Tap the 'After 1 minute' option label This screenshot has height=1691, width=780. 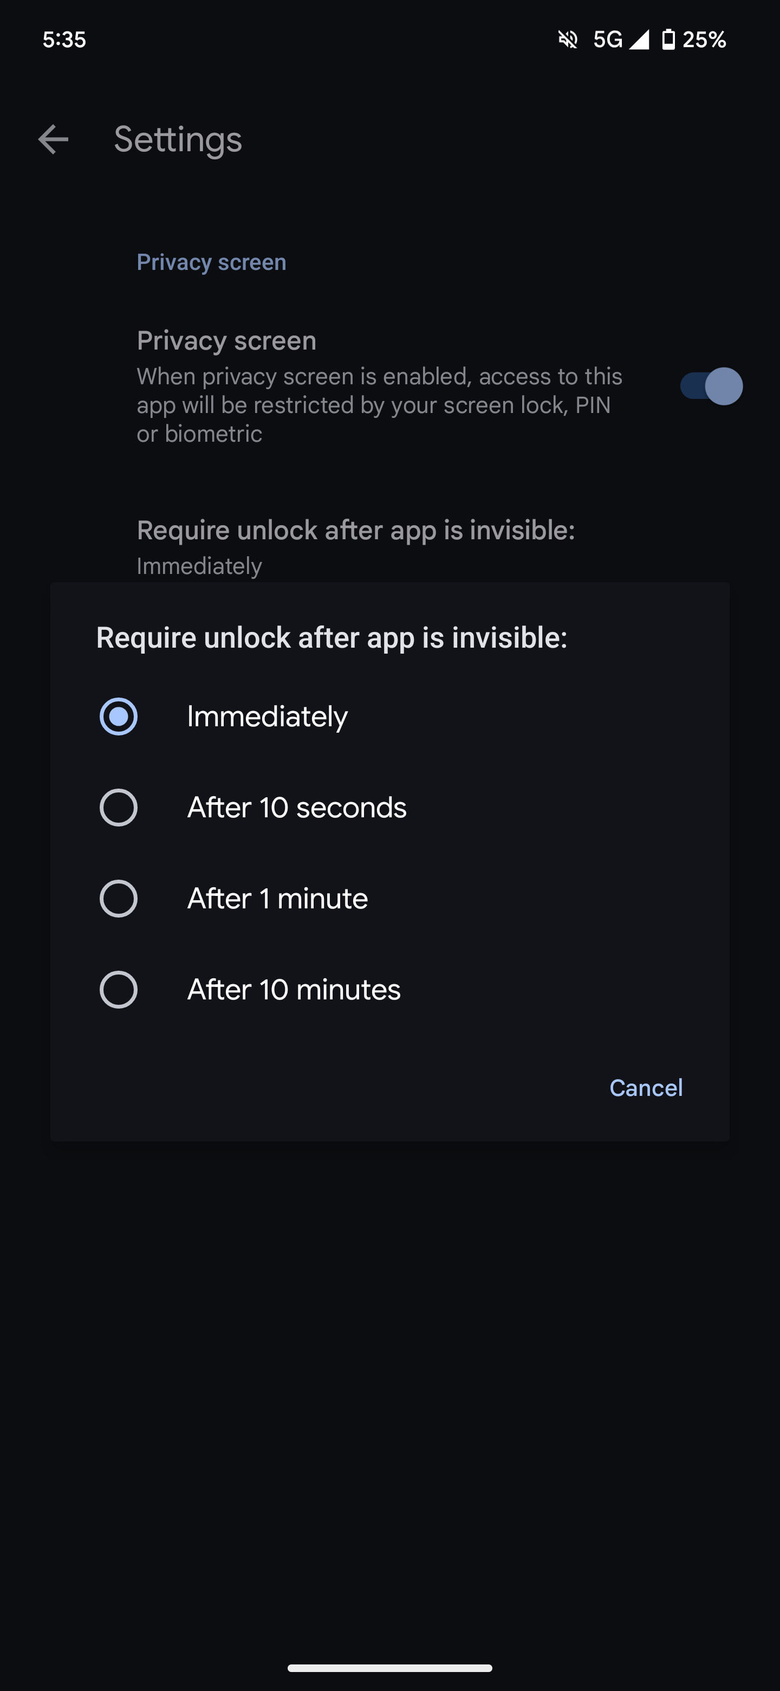click(x=277, y=899)
